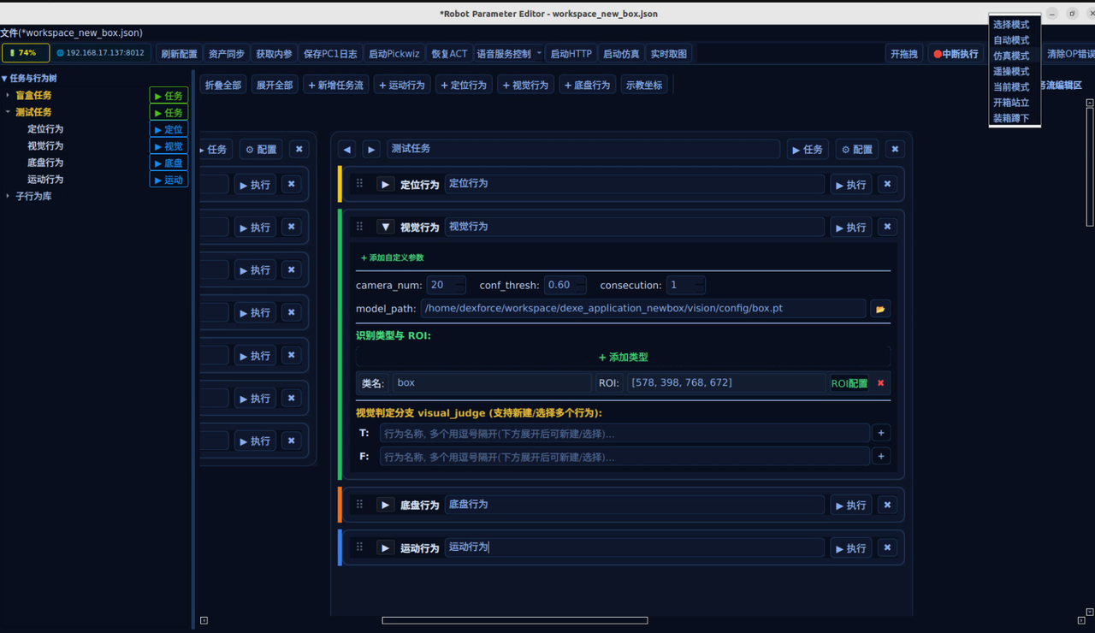Remove the 底盘行为 row with X
1095x633 pixels.
(887, 505)
